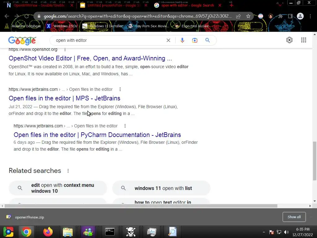Click the horizontal scrollbar right arrow
The width and height of the screenshot is (317, 238).
[310, 206]
